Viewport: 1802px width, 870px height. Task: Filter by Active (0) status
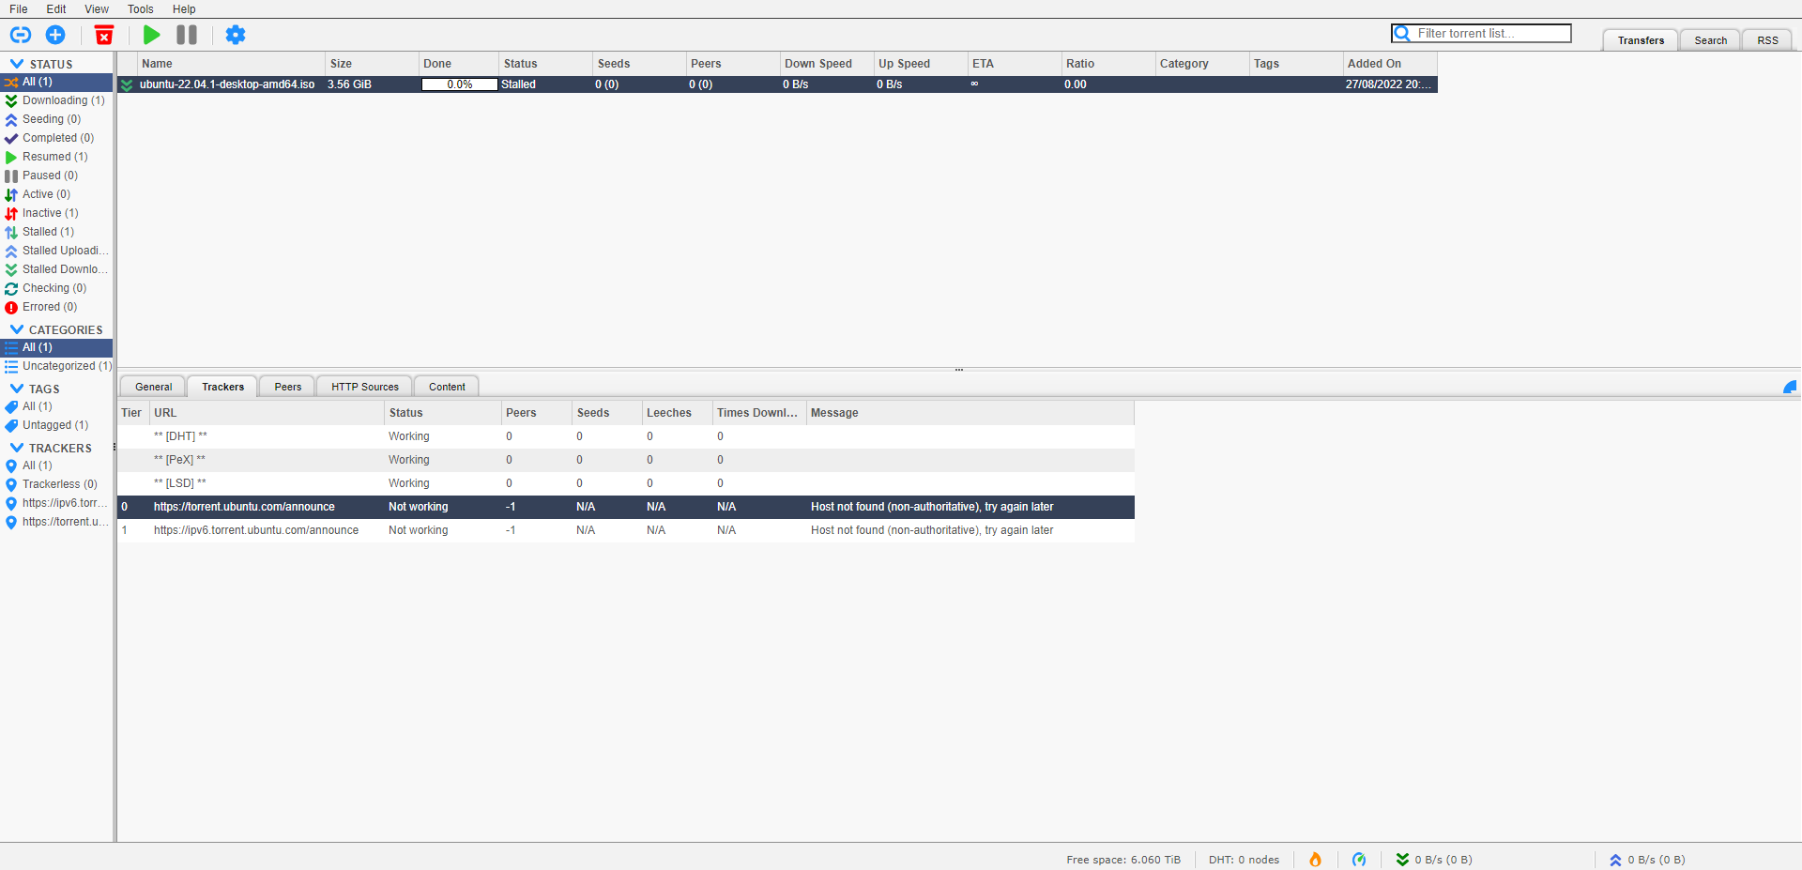click(x=56, y=194)
